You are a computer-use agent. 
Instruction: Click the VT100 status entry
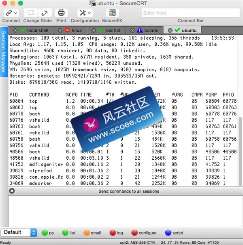tap(213, 242)
